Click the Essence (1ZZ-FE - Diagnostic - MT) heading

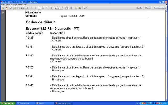(52, 29)
